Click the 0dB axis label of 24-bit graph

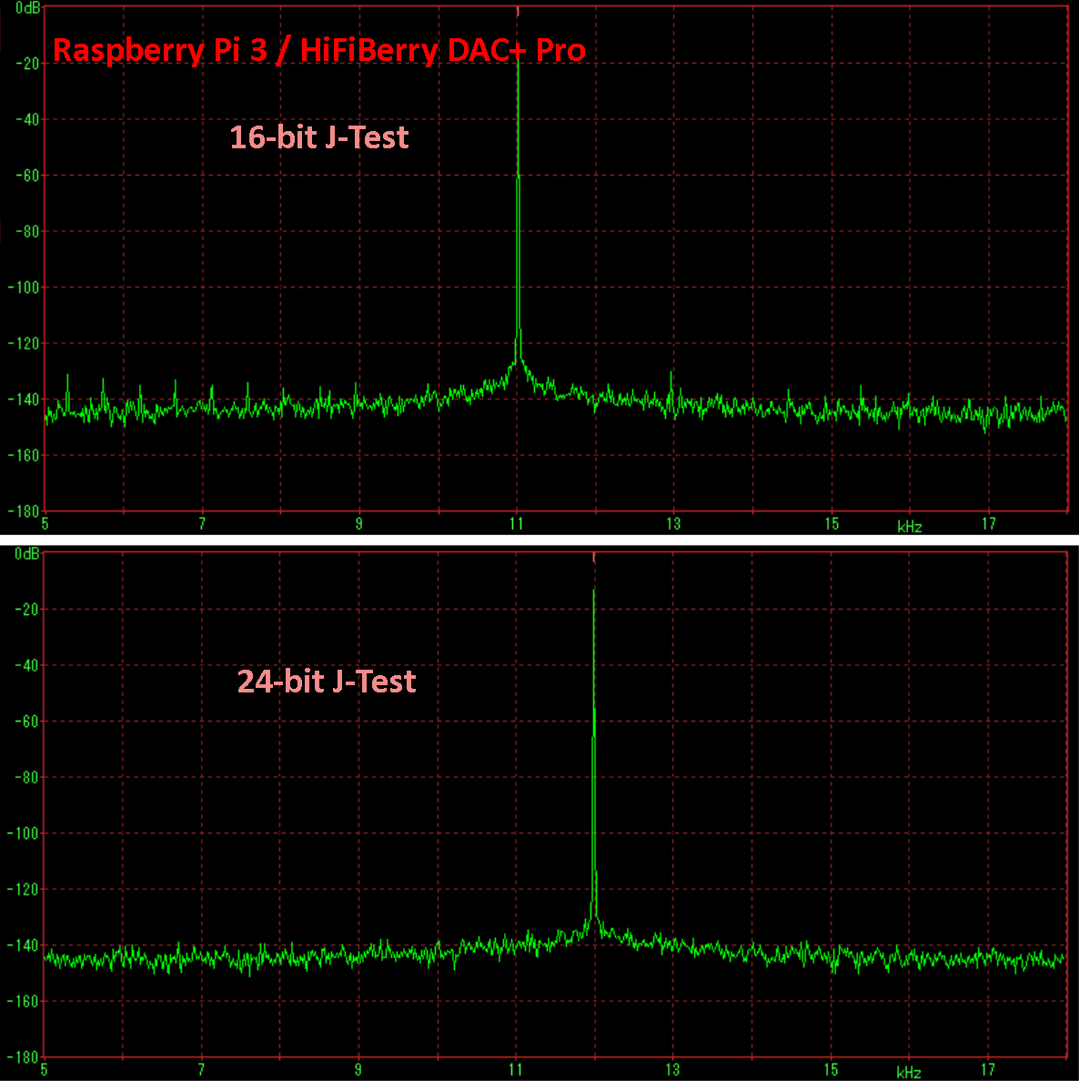coord(27,553)
